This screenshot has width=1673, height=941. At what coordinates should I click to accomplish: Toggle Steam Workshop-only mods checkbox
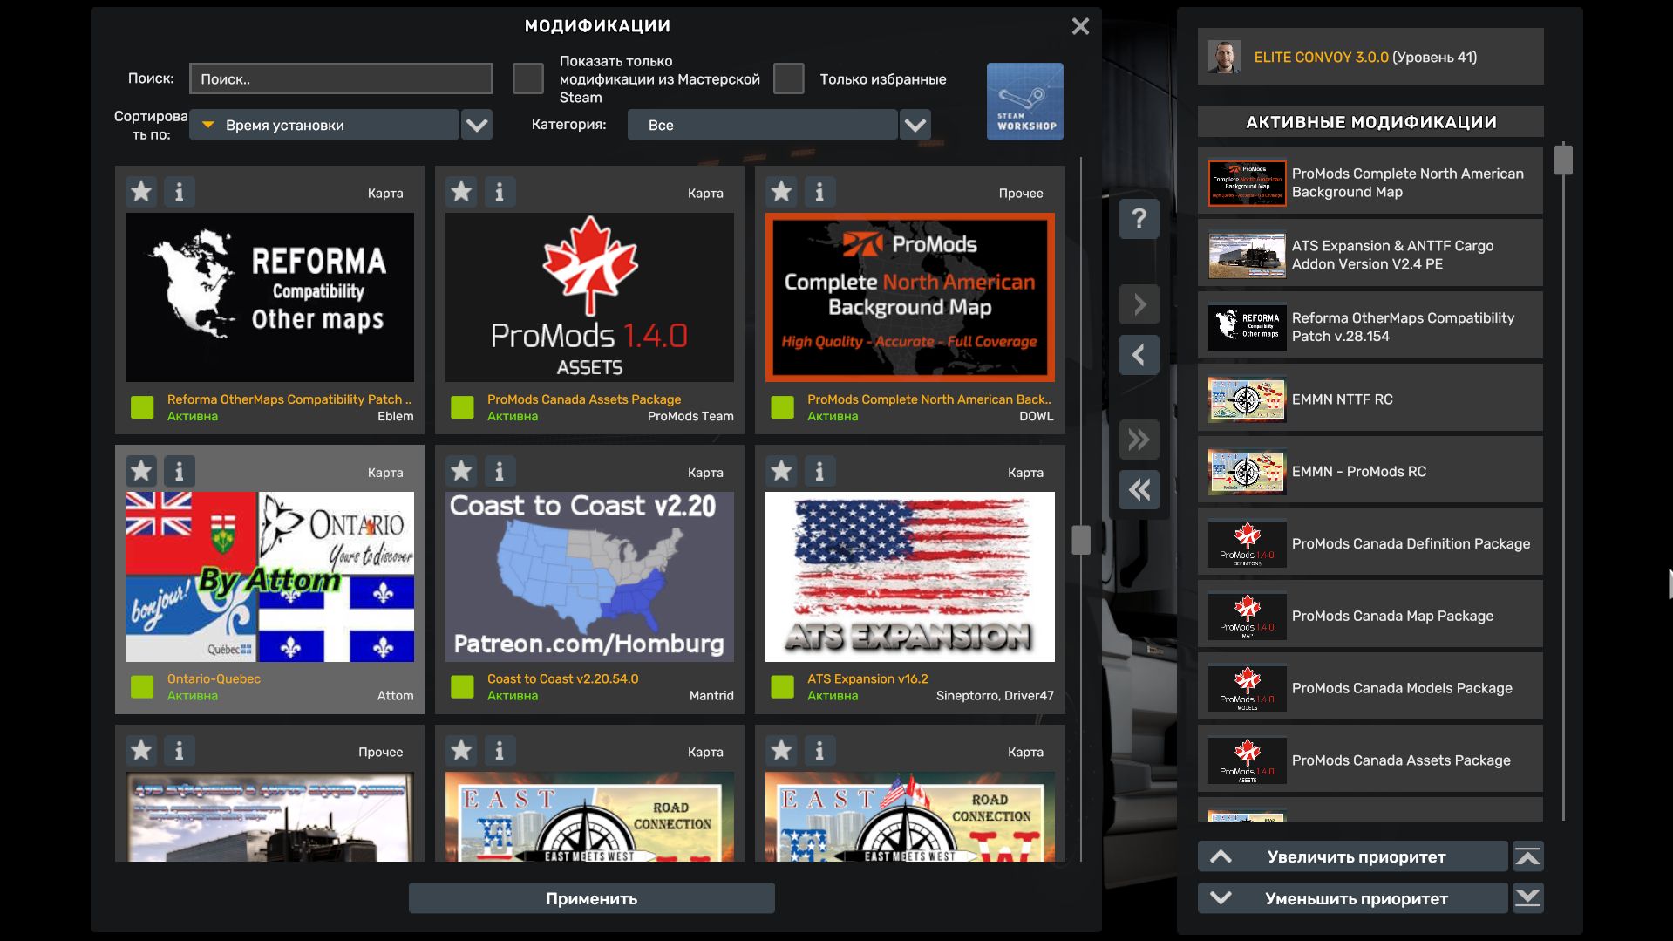click(528, 78)
